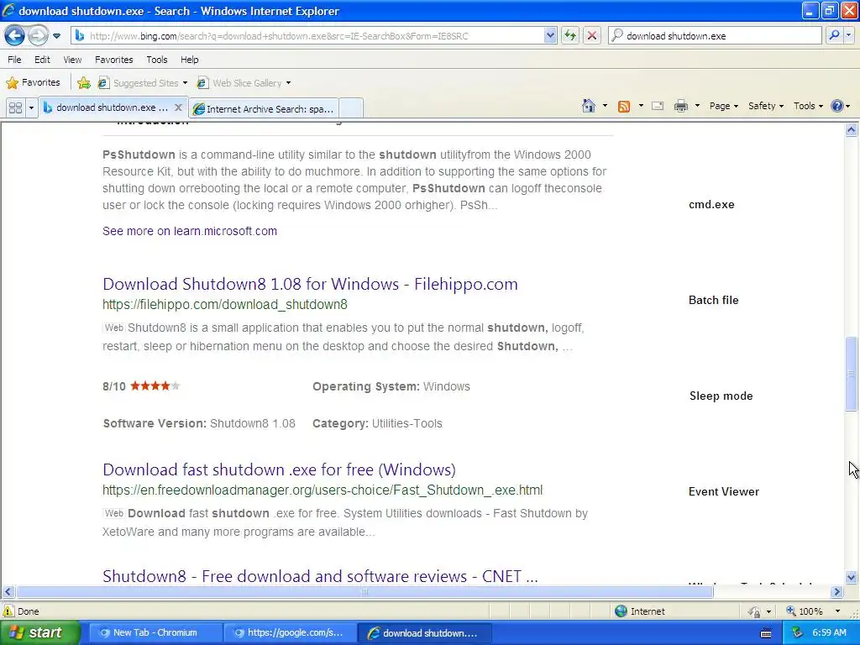Open See more on learn.microsoft.com link

pos(190,231)
